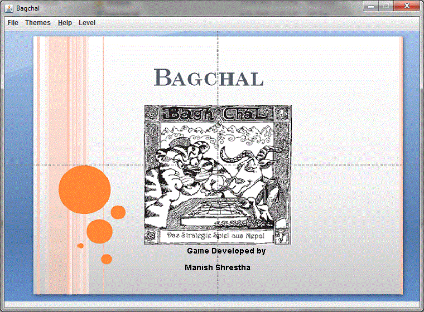This screenshot has width=424, height=312.
Task: Click the large Bagchal heading text
Action: click(208, 78)
